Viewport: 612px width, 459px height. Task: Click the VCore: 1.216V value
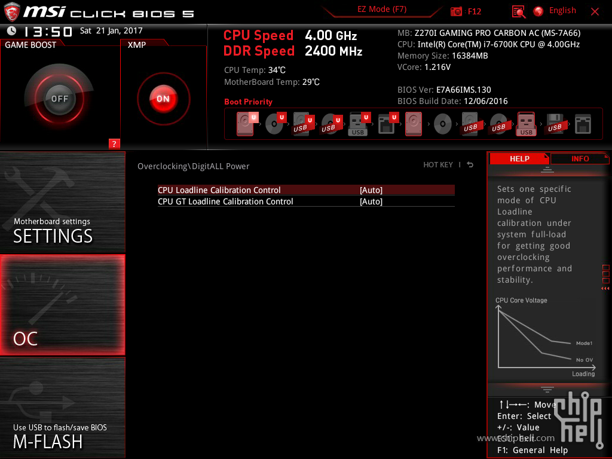tap(424, 67)
